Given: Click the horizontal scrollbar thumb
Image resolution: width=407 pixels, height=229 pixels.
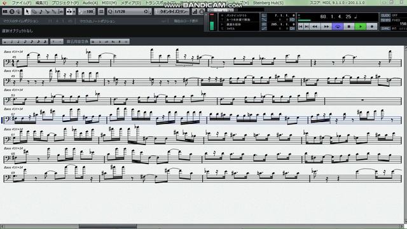Looking at the screenshot, I should (107, 226).
